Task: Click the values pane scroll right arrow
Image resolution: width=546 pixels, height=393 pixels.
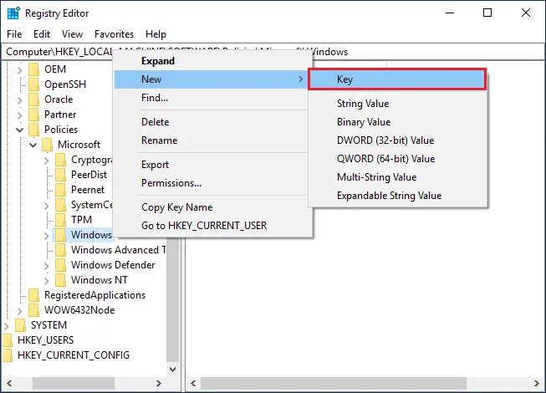Action: click(537, 383)
